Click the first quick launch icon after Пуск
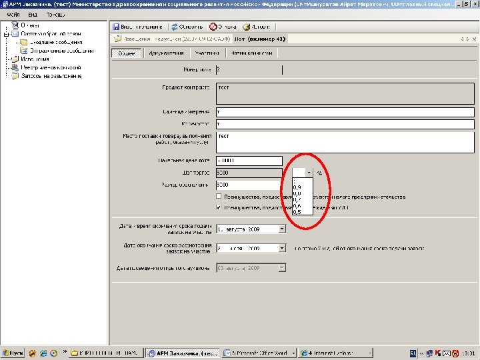 pos(33,353)
